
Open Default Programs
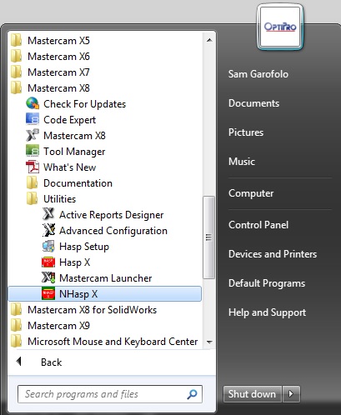click(267, 283)
